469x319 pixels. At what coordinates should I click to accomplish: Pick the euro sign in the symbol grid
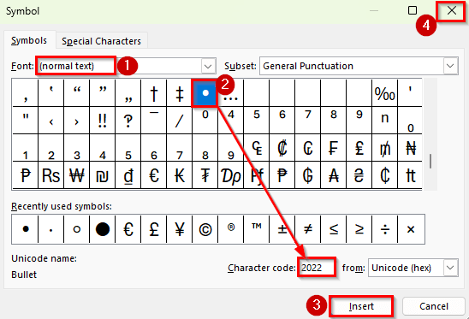point(154,175)
